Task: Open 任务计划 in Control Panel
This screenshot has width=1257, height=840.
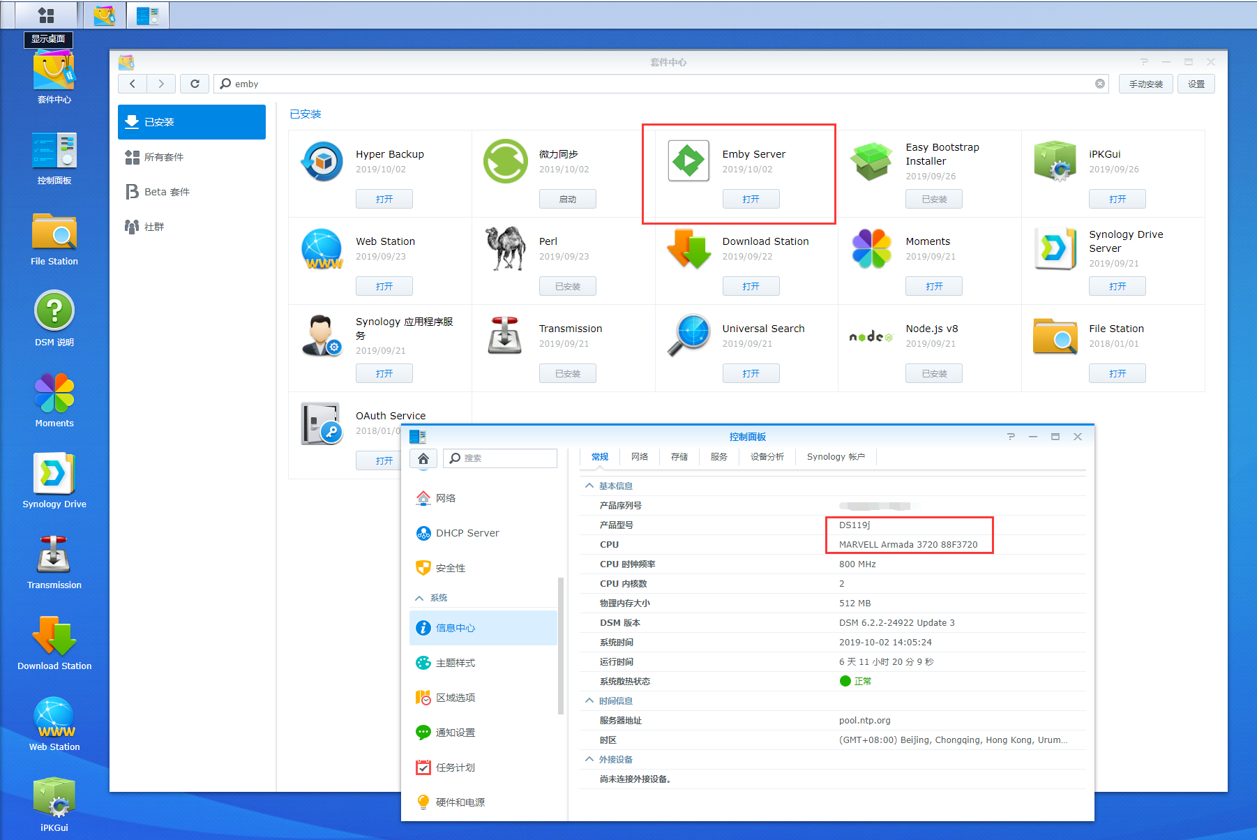Action: click(483, 767)
